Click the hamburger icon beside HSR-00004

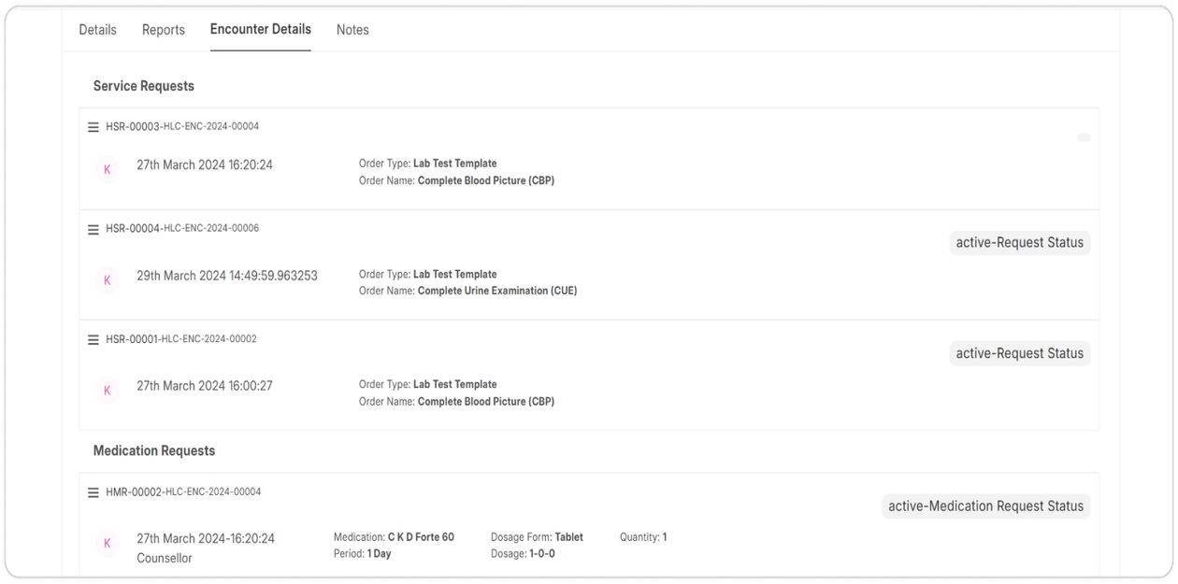click(93, 229)
